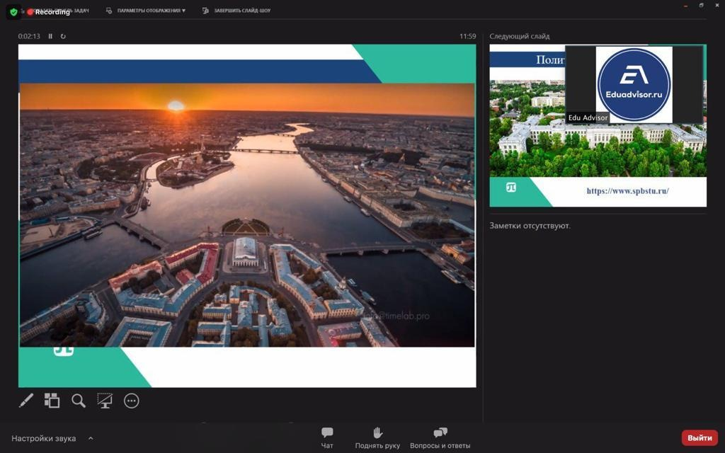The image size is (725, 453).
Task: Open the Чат panel
Action: click(x=327, y=437)
